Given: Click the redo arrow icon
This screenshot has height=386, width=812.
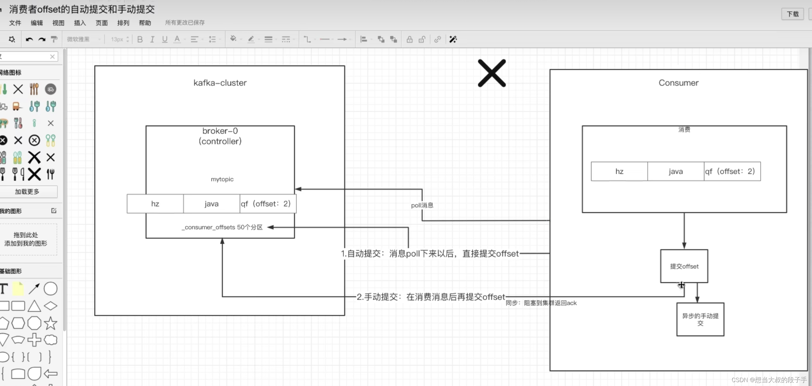Looking at the screenshot, I should (42, 39).
